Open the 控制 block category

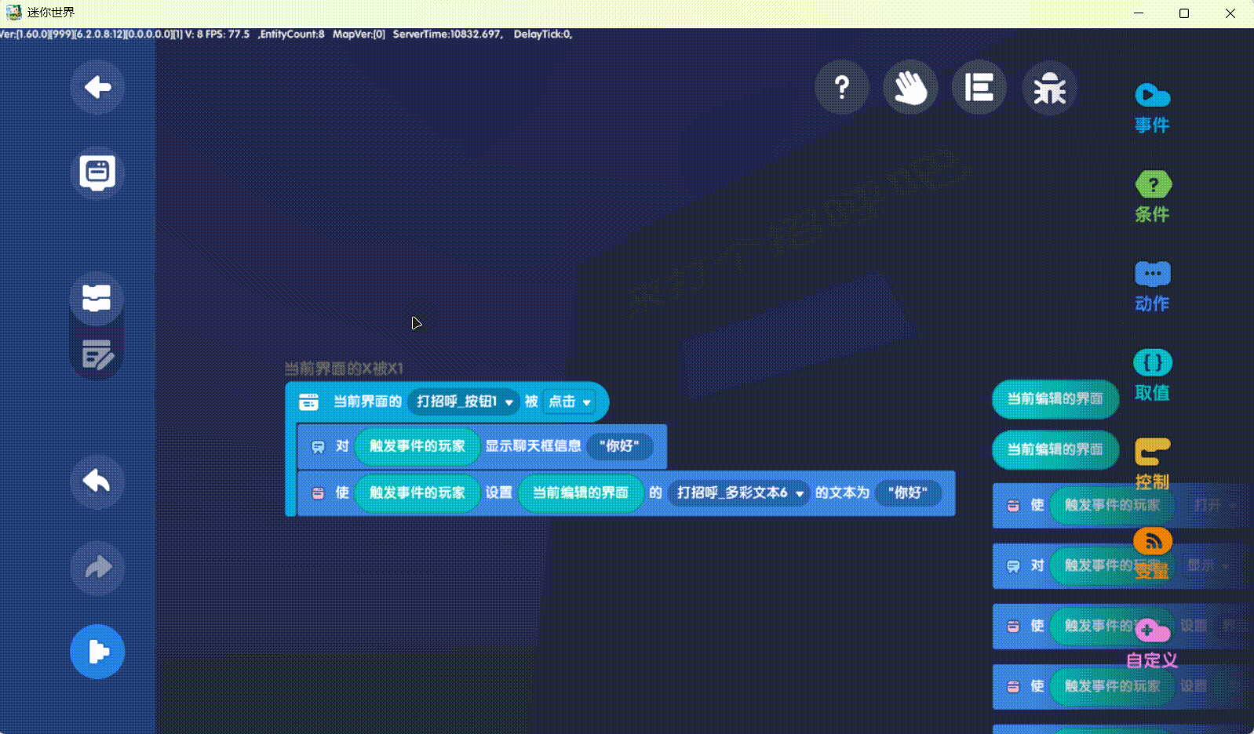coord(1152,465)
